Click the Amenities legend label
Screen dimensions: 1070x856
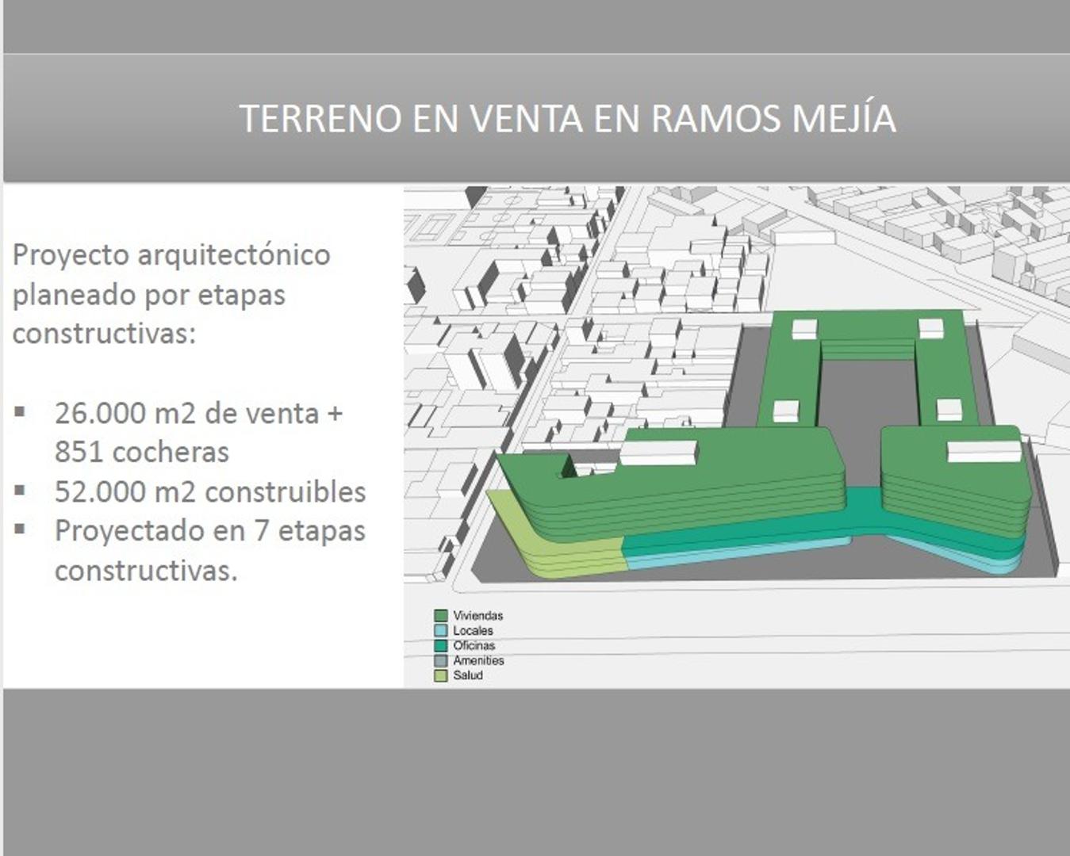(478, 661)
